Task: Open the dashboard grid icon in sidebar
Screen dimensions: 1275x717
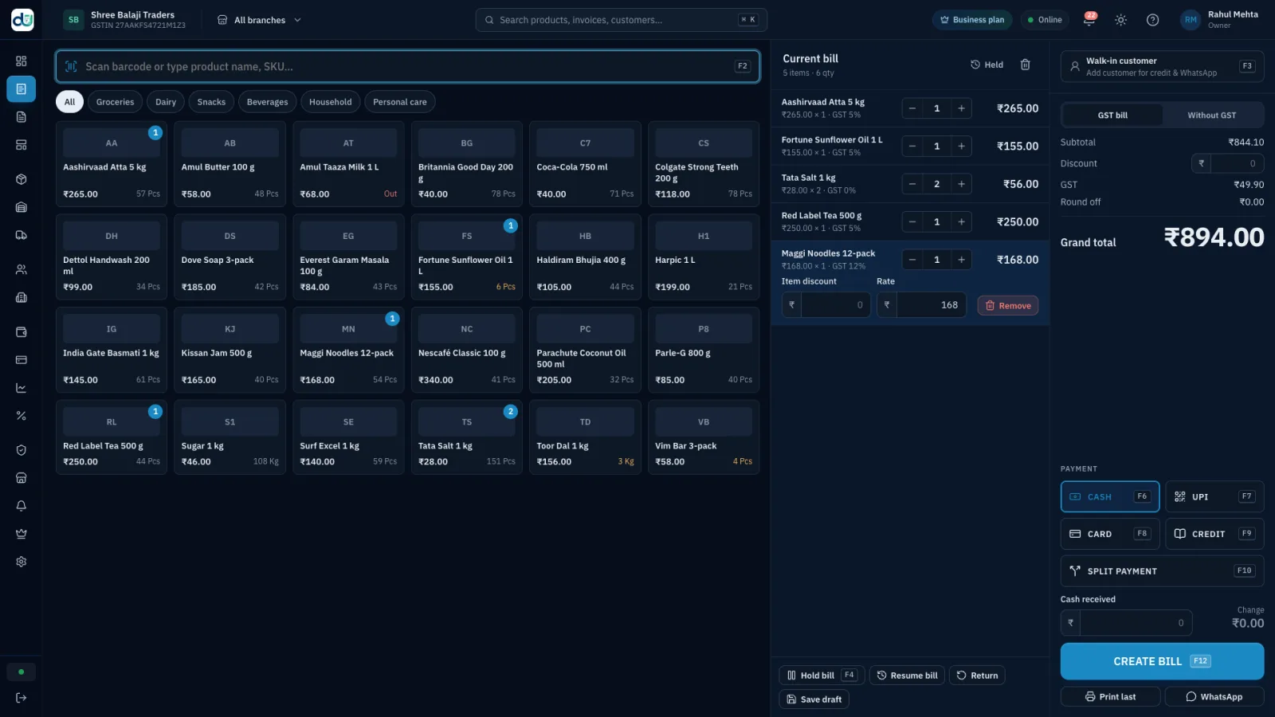Action: coord(22,61)
